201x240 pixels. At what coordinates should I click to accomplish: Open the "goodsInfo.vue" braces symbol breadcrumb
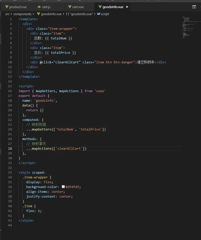(x=79, y=14)
